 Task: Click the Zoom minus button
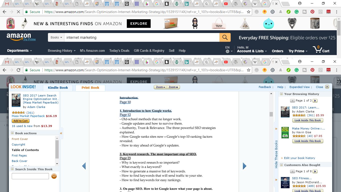(161, 87)
